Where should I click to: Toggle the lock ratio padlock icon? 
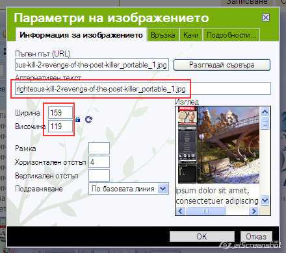[77, 119]
